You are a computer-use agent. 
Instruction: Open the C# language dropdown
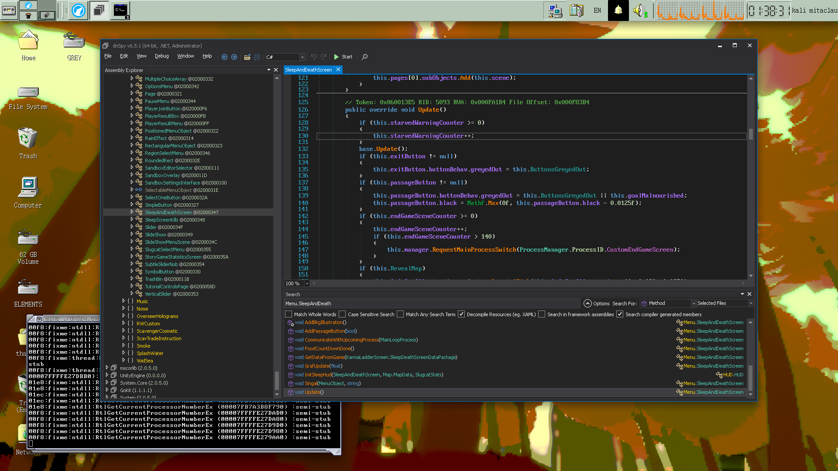pyautogui.click(x=302, y=57)
